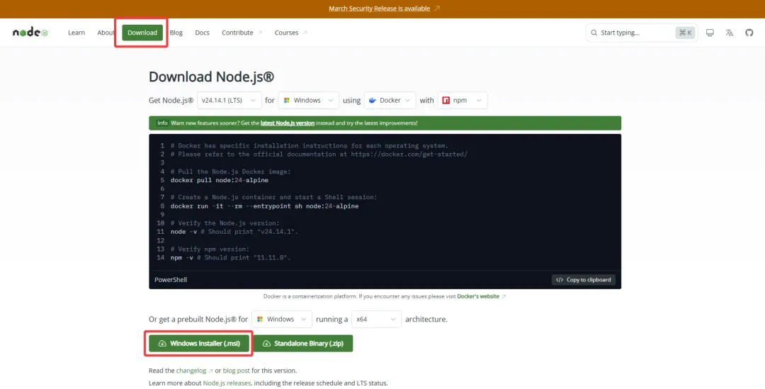
Task: Click the search magnifier icon
Action: [x=594, y=33]
